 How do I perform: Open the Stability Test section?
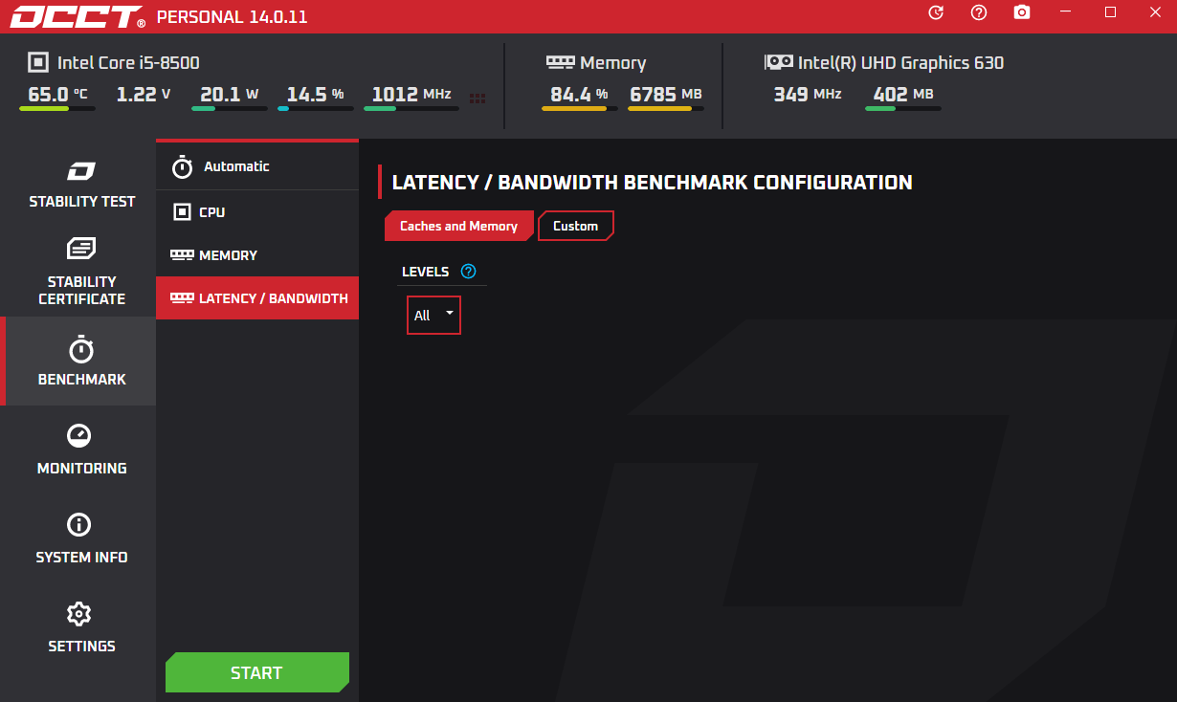[x=81, y=185]
